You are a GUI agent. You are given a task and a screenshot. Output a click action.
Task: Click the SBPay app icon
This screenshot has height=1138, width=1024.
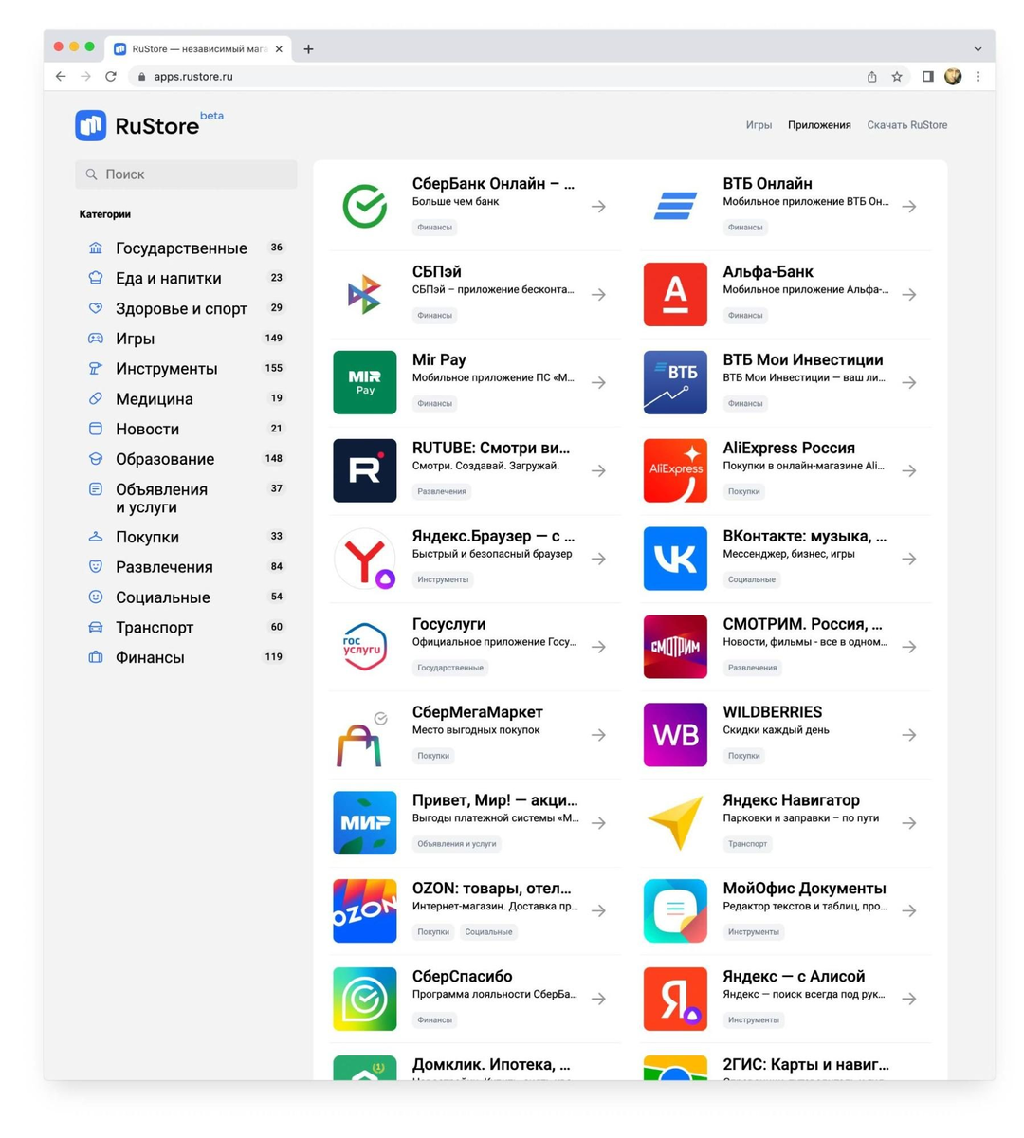click(x=364, y=294)
